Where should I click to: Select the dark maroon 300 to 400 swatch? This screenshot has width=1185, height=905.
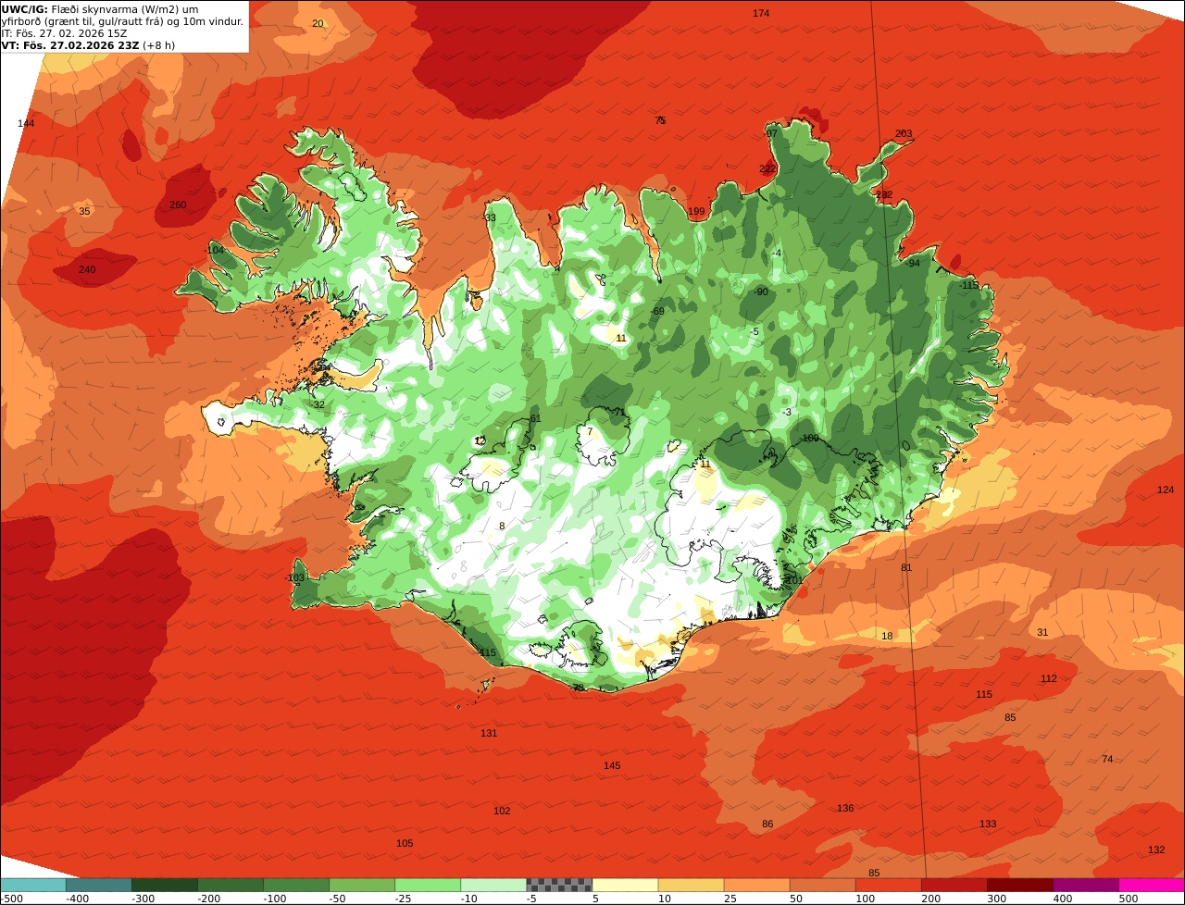point(1019,885)
